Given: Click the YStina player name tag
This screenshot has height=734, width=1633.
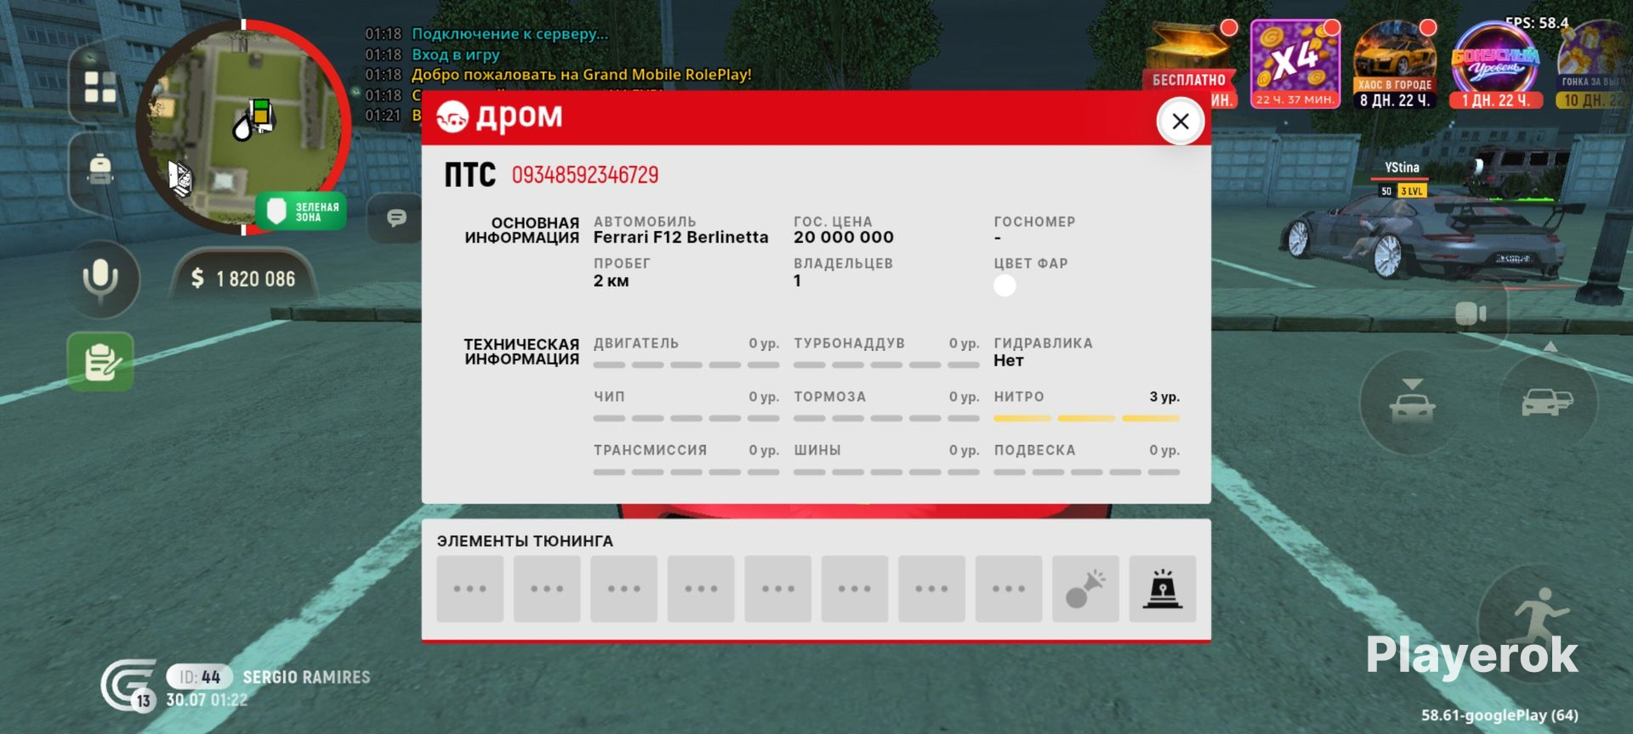Looking at the screenshot, I should [1402, 167].
